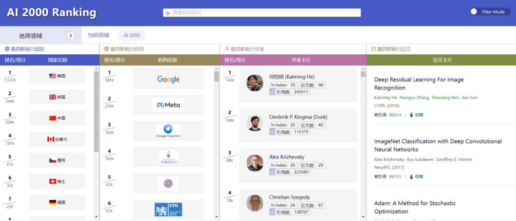
Task: Click down arrow of the country list scrollbar
Action: (x=96, y=216)
